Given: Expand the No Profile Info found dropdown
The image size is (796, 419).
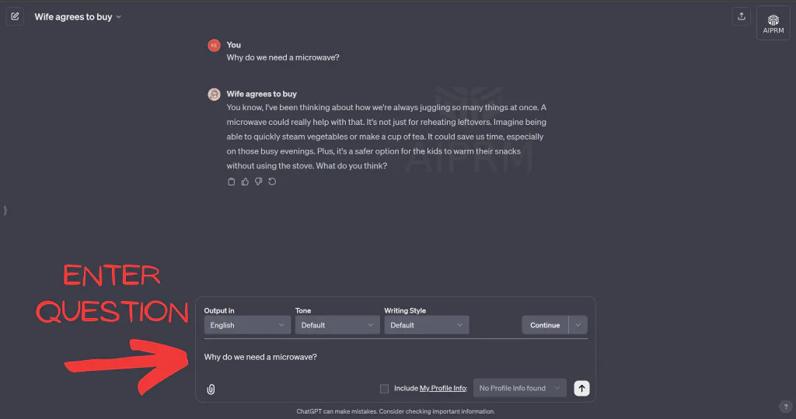Looking at the screenshot, I should point(520,388).
